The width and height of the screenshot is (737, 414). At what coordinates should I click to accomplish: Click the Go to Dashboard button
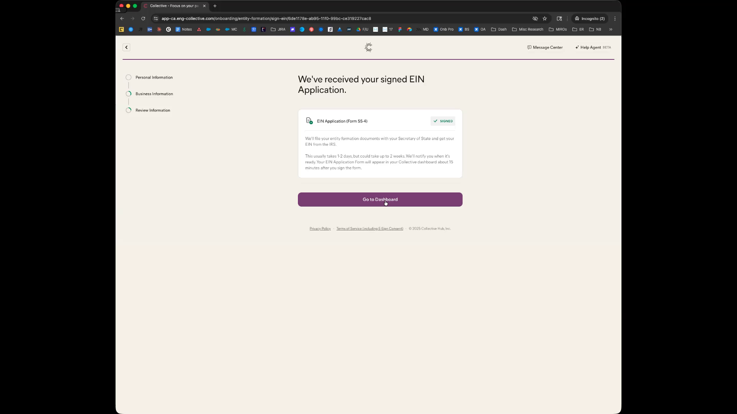point(380,199)
